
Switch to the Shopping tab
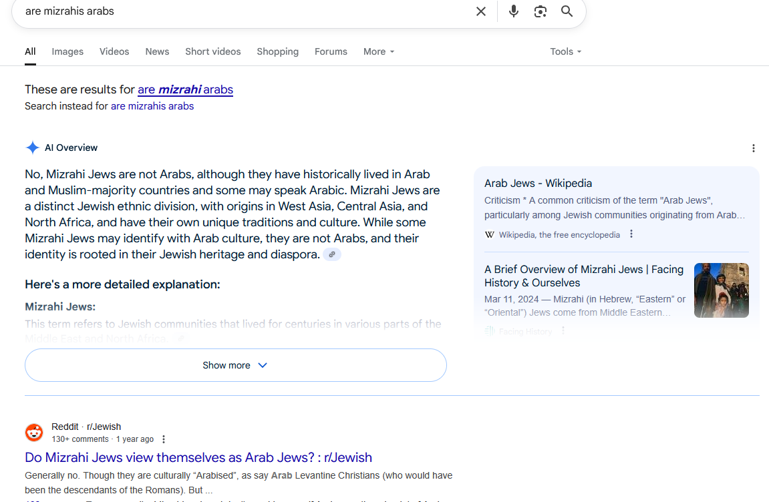pos(277,51)
